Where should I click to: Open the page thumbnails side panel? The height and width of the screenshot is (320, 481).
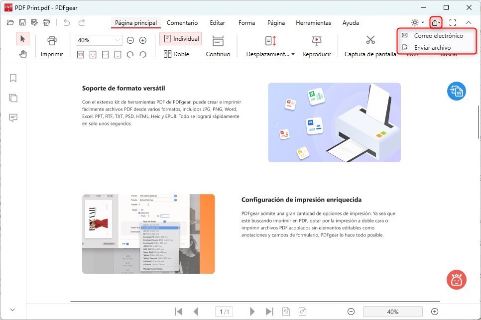13,98
